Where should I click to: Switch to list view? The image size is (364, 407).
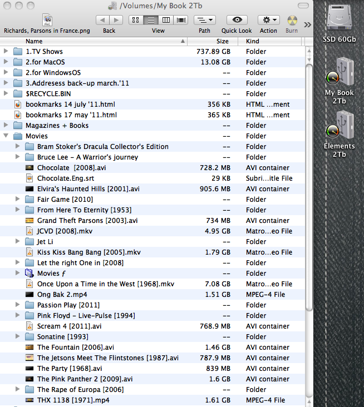(151, 20)
